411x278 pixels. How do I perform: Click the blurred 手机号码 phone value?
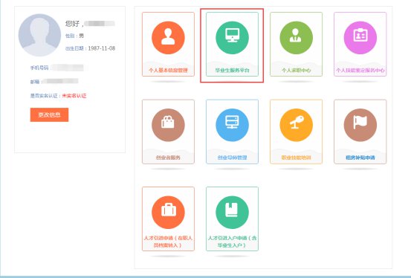68,68
